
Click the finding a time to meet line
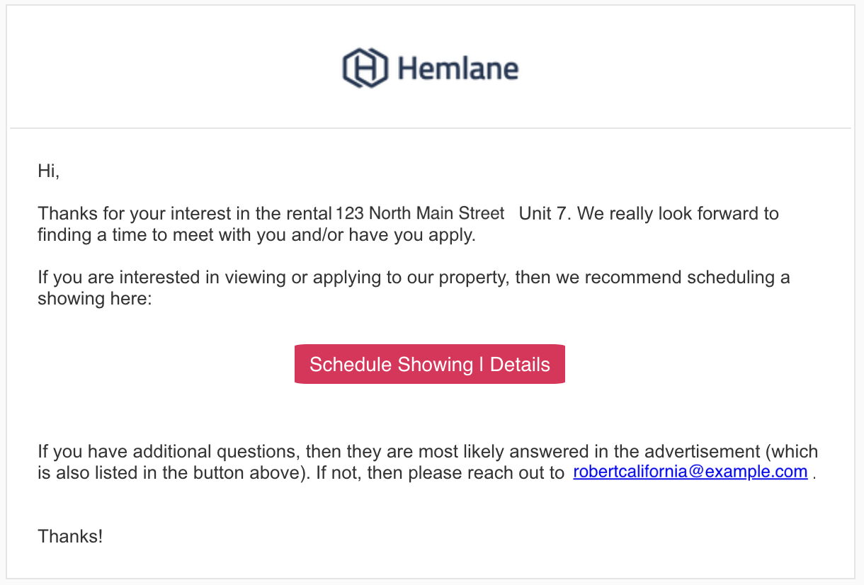coord(256,235)
